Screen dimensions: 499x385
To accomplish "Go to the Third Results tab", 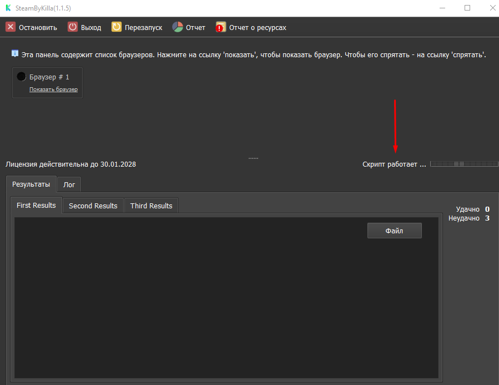I will (151, 206).
